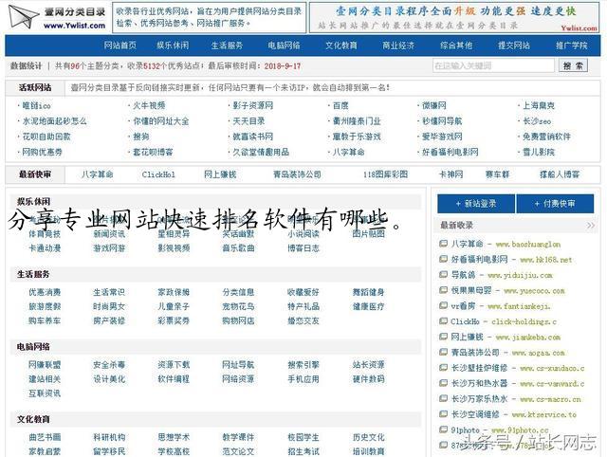Open the 久欲堂情趣用品 link

click(x=261, y=152)
